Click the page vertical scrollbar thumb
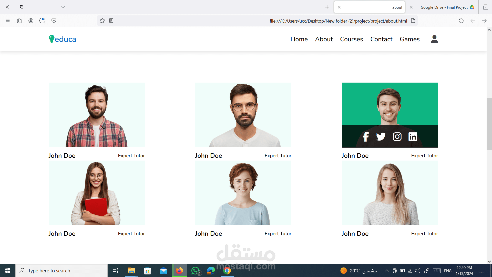492x277 pixels. 489,124
